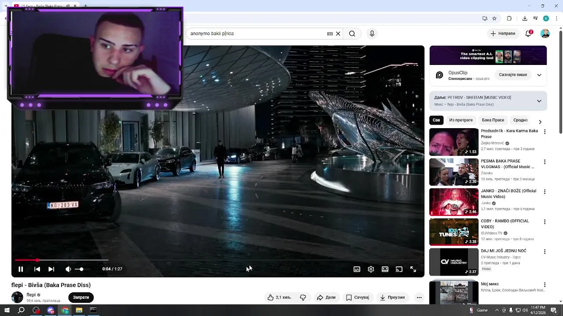Show more filter chips with the arrow
The height and width of the screenshot is (316, 563).
(540, 122)
